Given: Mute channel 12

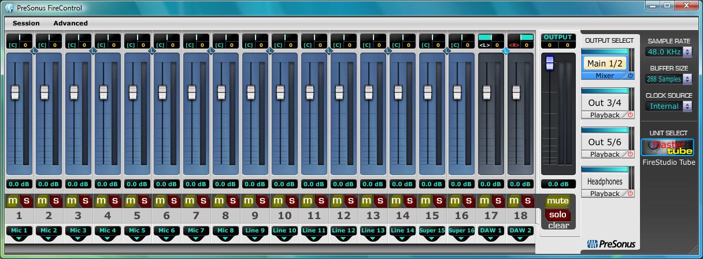Looking at the screenshot, I should [x=336, y=201].
